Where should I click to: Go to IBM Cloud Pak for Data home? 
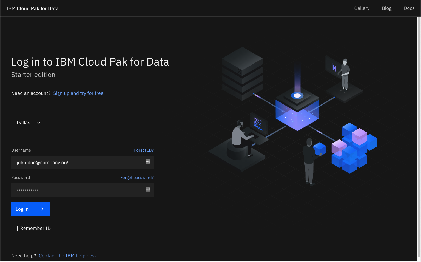tap(32, 8)
